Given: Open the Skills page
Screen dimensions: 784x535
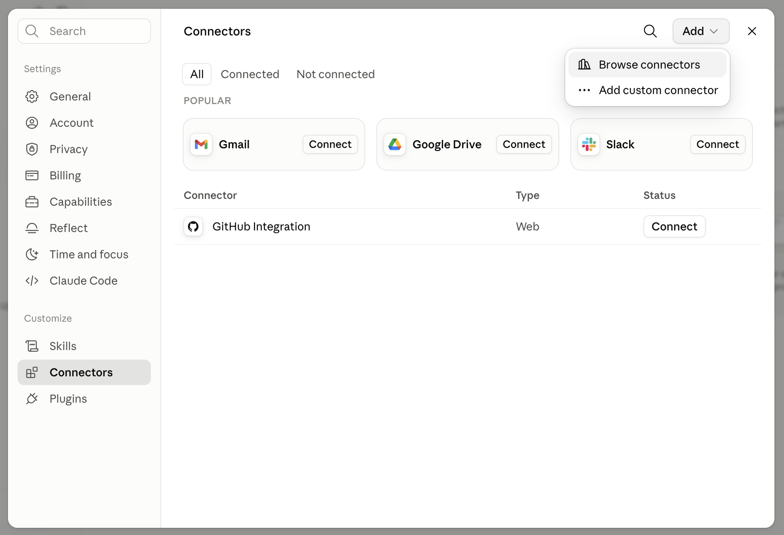Looking at the screenshot, I should click(84, 346).
